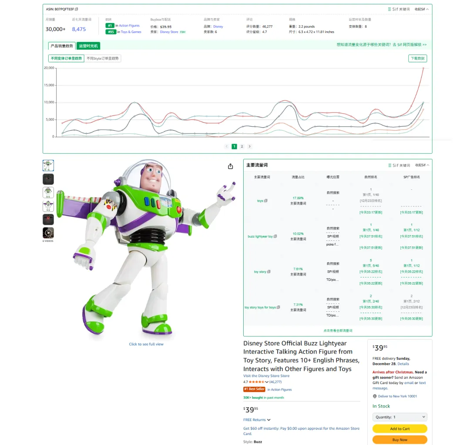Open Sif 关键词 in the 主要流量词 panel
470x445 pixels.
point(399,165)
